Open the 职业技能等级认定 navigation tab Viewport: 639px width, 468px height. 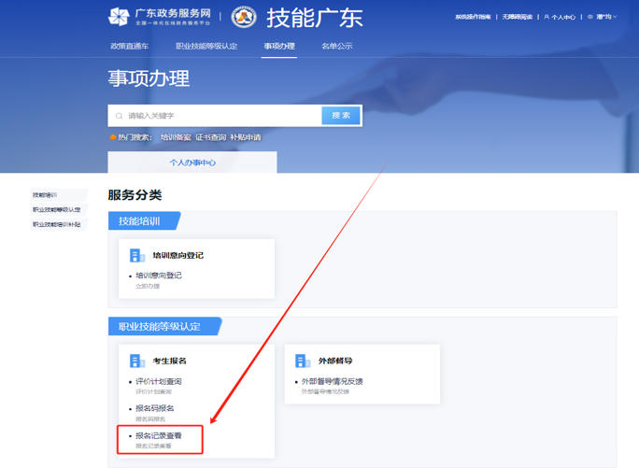point(206,46)
